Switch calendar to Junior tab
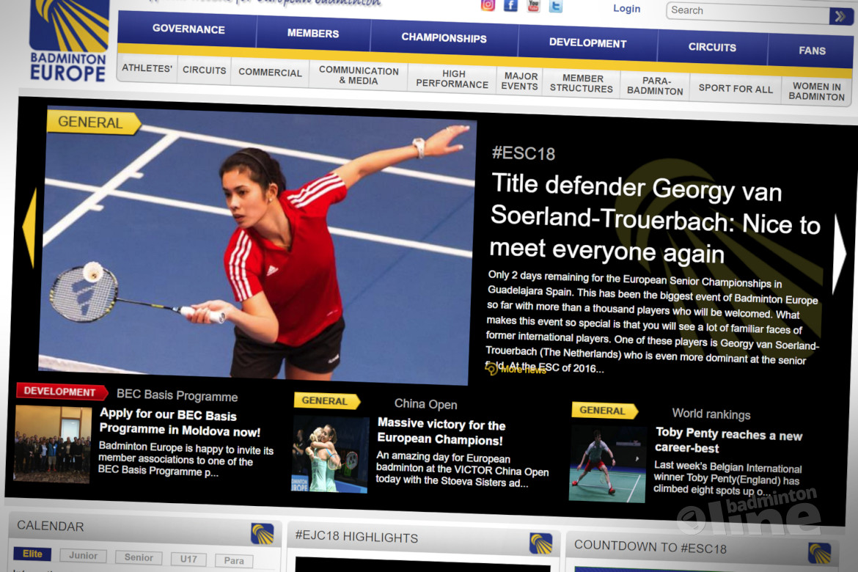This screenshot has width=858, height=572. point(83,556)
